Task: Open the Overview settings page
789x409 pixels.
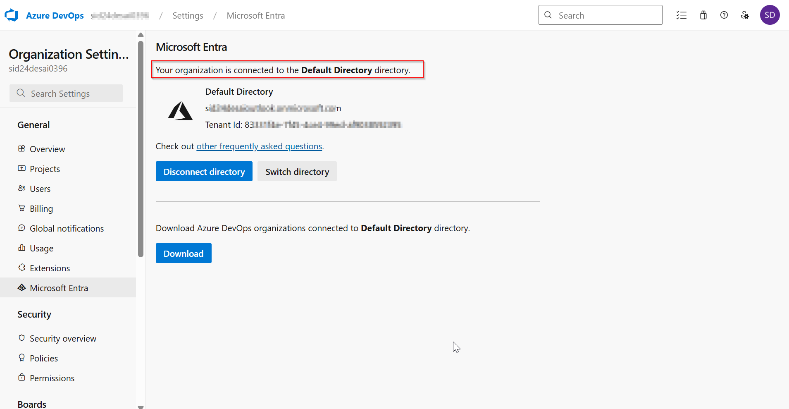Action: tap(68, 149)
